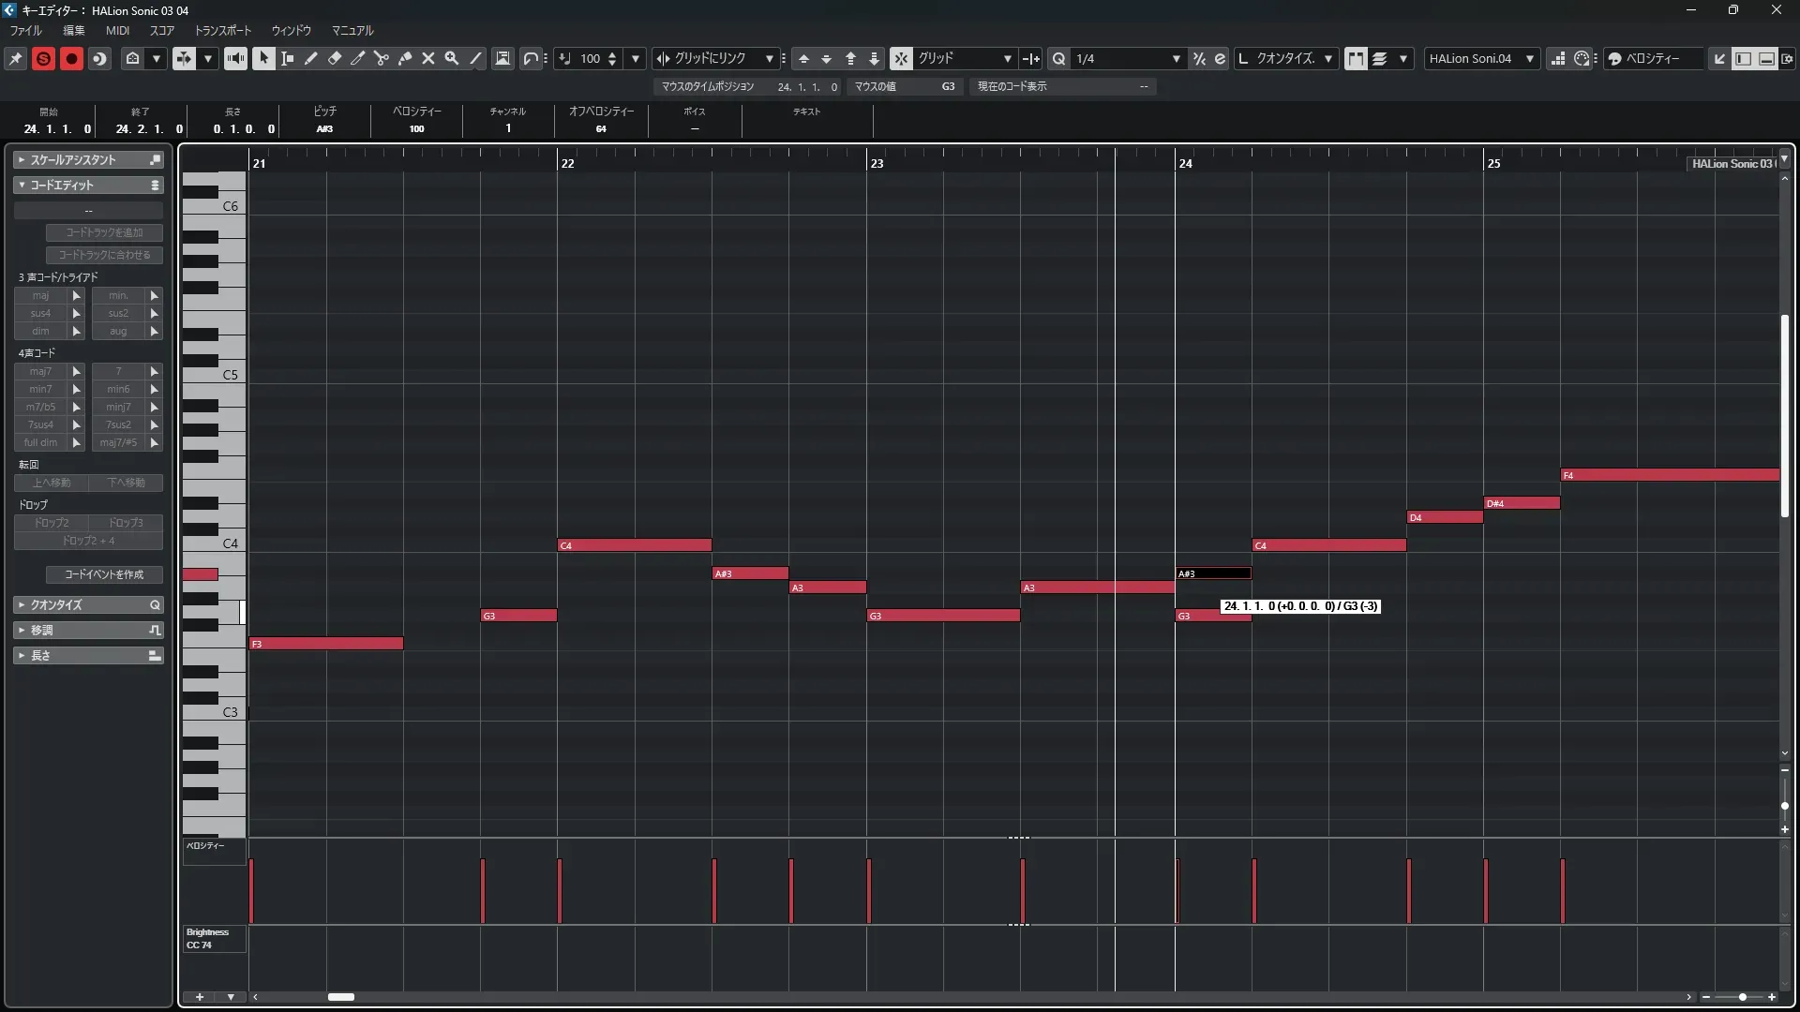This screenshot has height=1012, width=1800.
Task: Open the グリッドにリンク dropdown
Action: [x=770, y=58]
